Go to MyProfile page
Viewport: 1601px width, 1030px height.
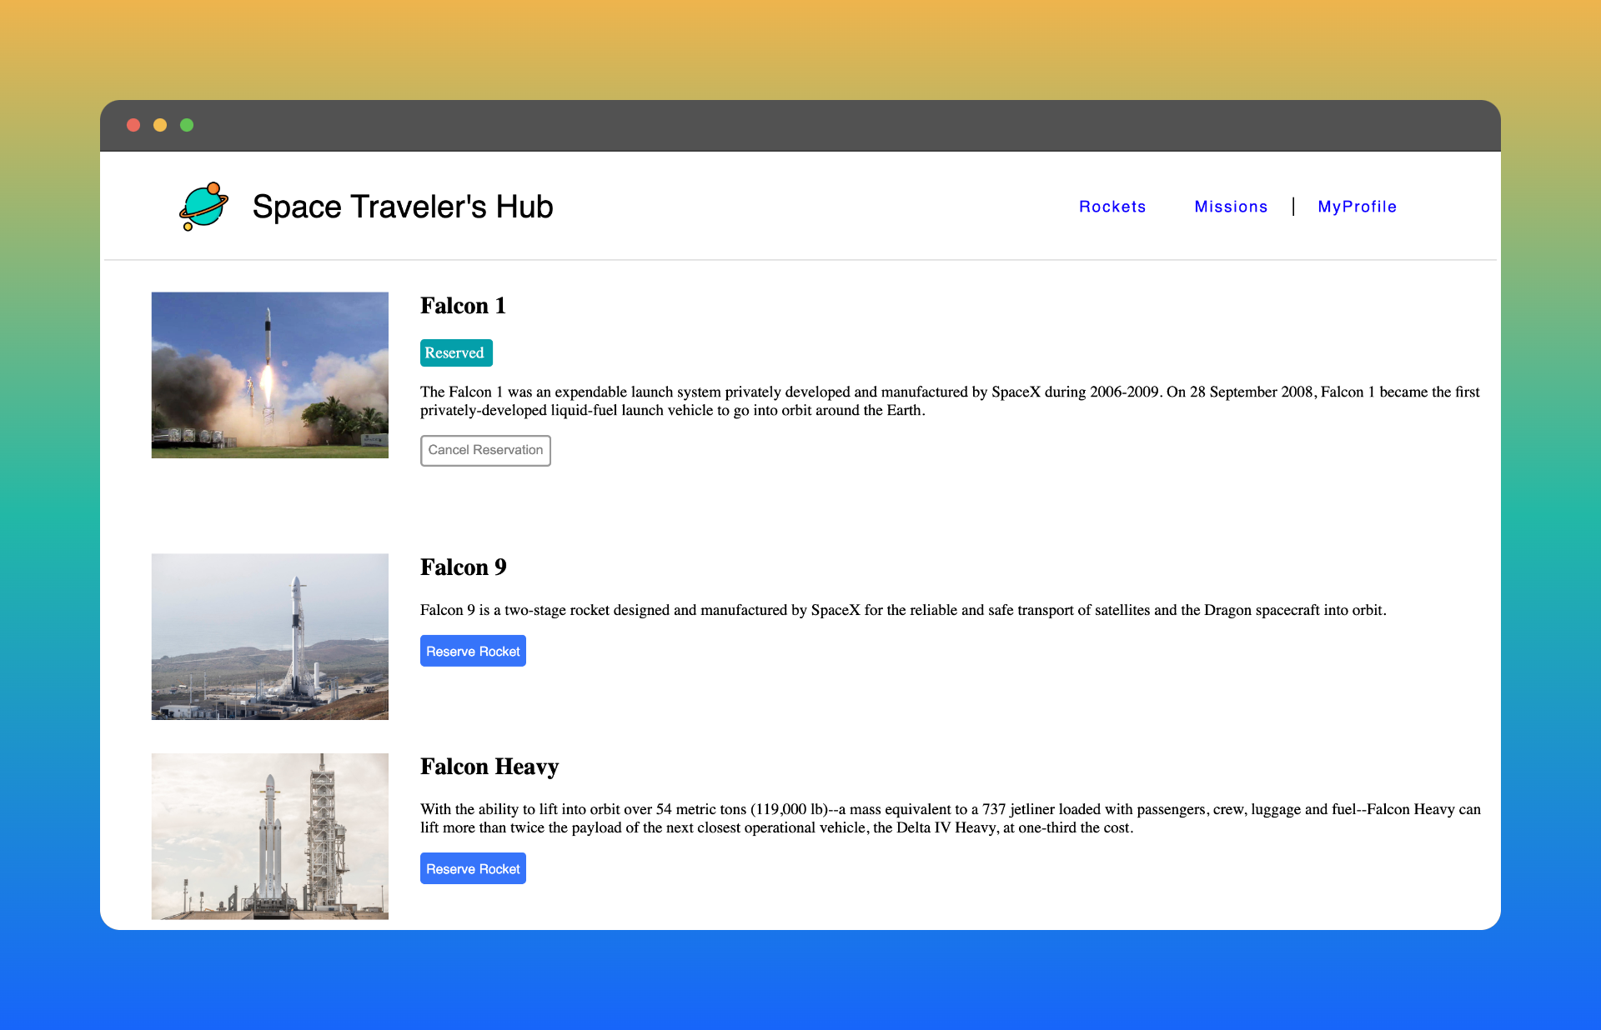(x=1357, y=207)
